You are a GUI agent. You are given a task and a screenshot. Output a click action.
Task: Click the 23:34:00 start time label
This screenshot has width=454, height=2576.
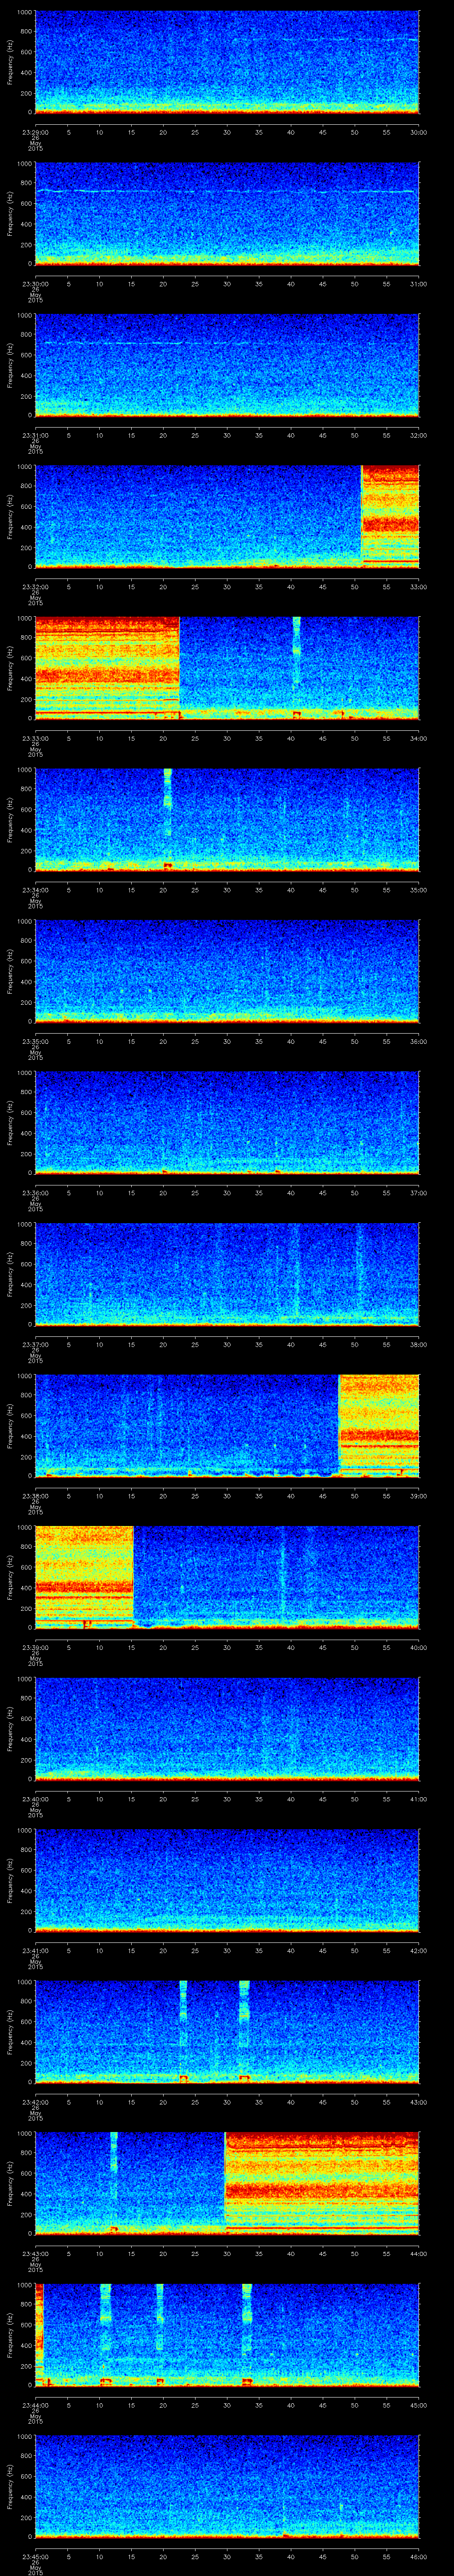pos(35,890)
